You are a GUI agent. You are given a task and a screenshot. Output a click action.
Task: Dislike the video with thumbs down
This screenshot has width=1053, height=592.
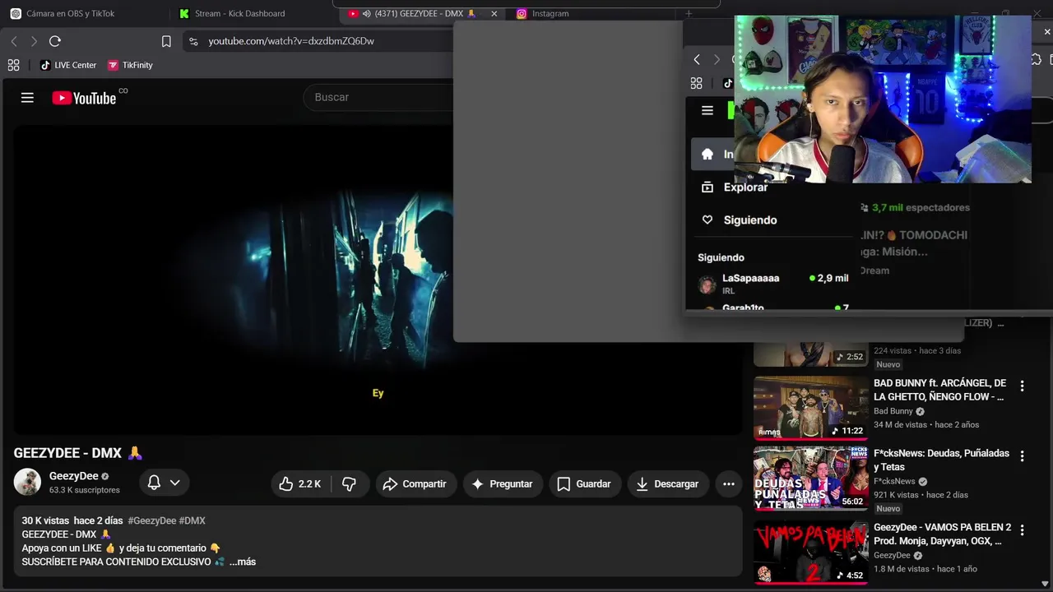pos(349,483)
